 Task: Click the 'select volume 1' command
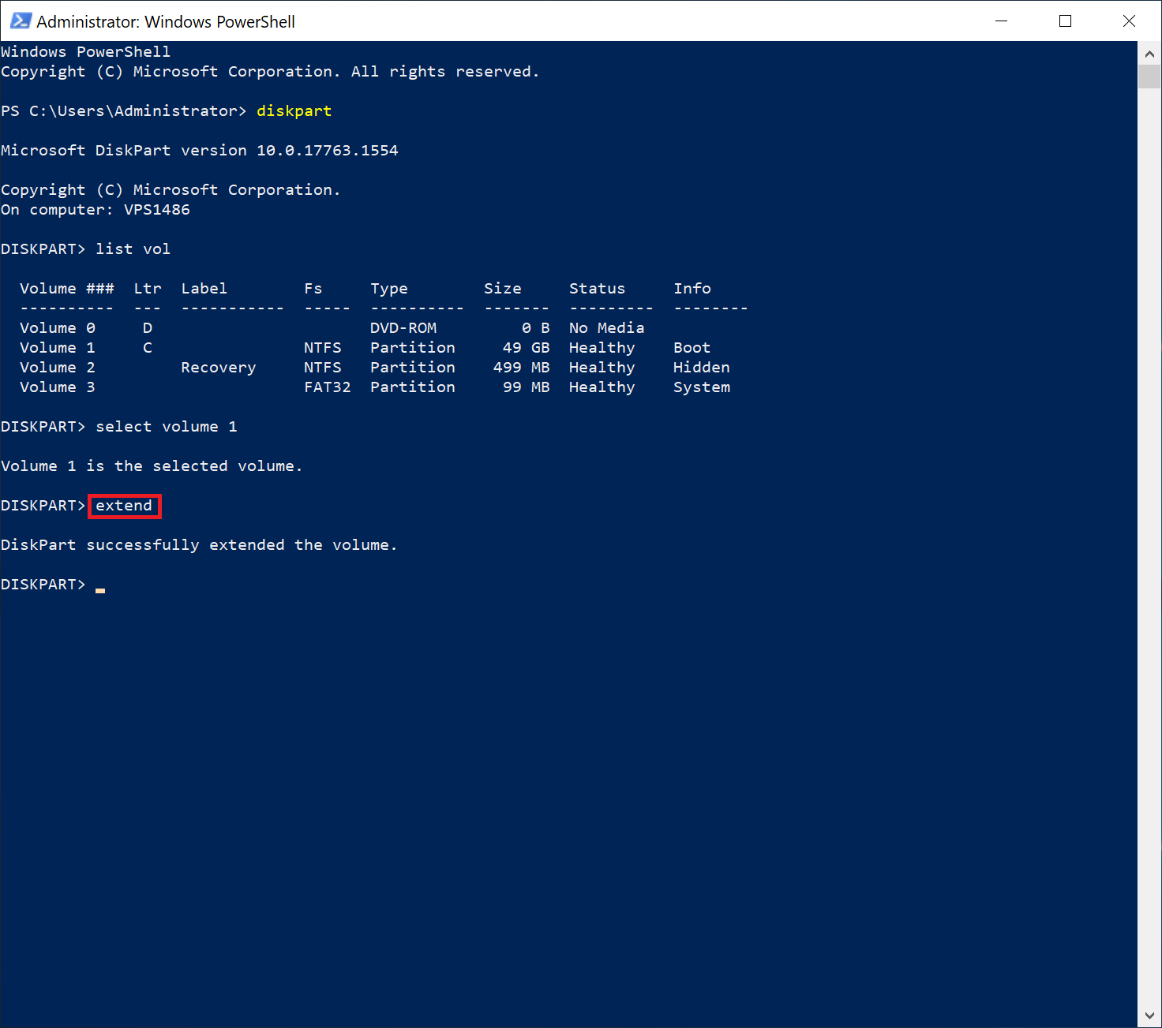166,427
